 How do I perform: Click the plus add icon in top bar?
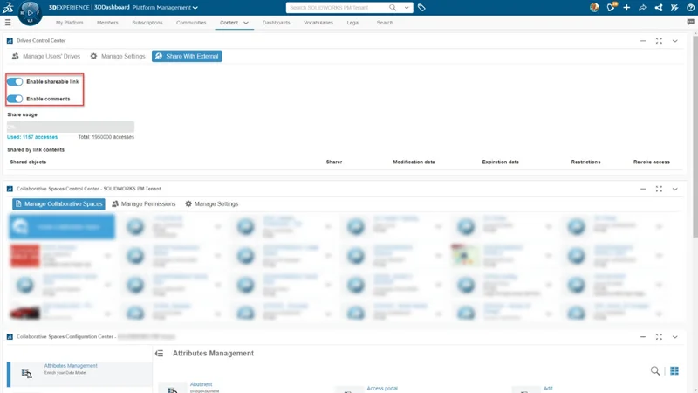coord(626,8)
